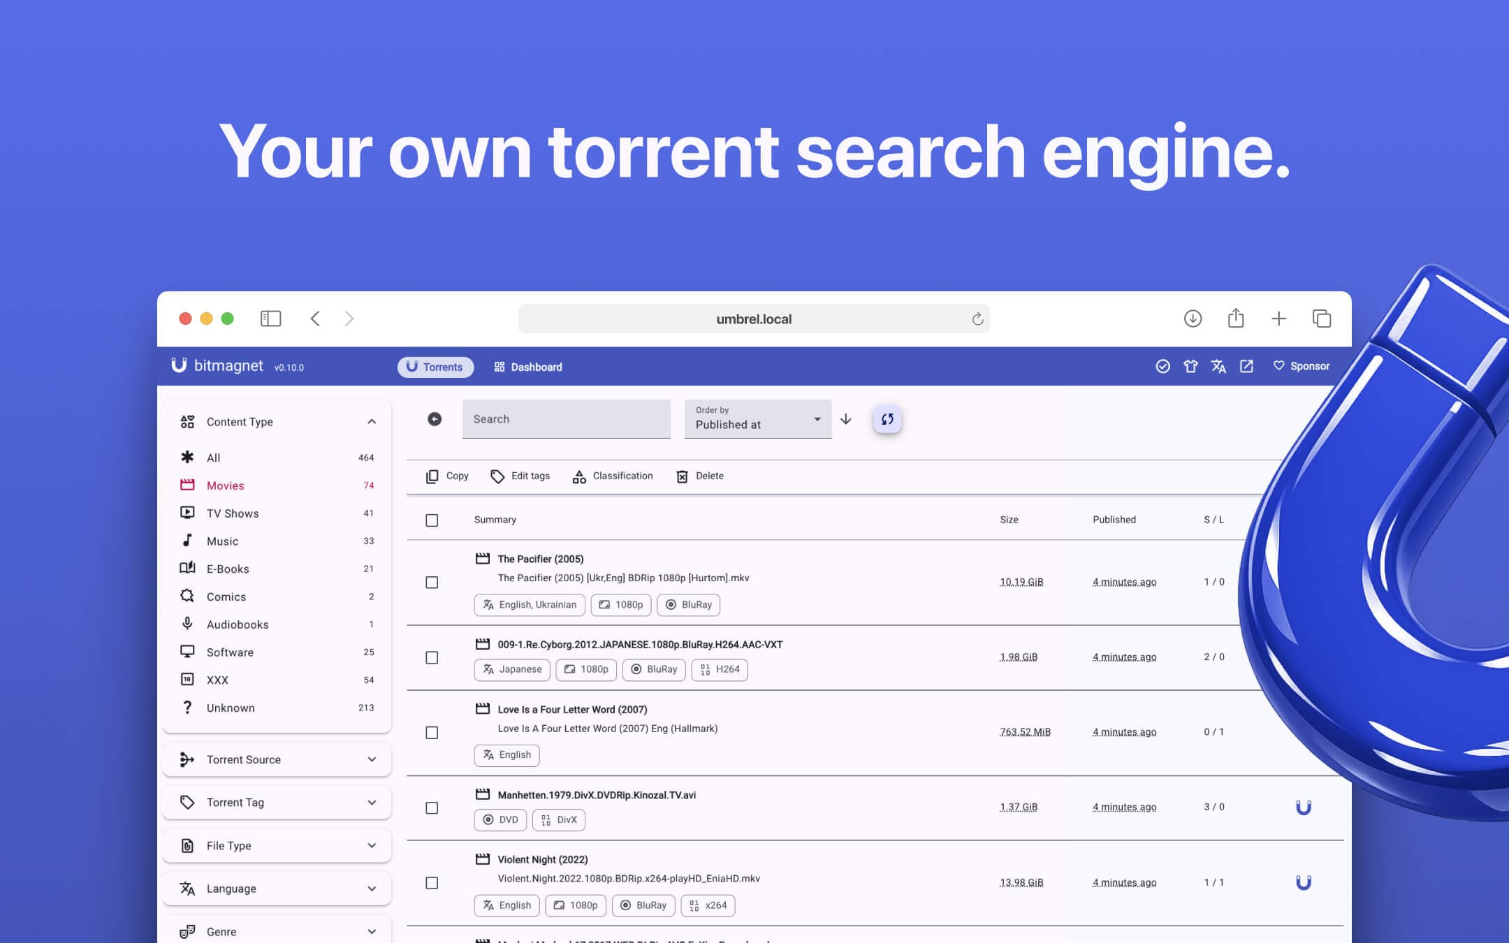Click the Content Type category icon

click(x=187, y=421)
